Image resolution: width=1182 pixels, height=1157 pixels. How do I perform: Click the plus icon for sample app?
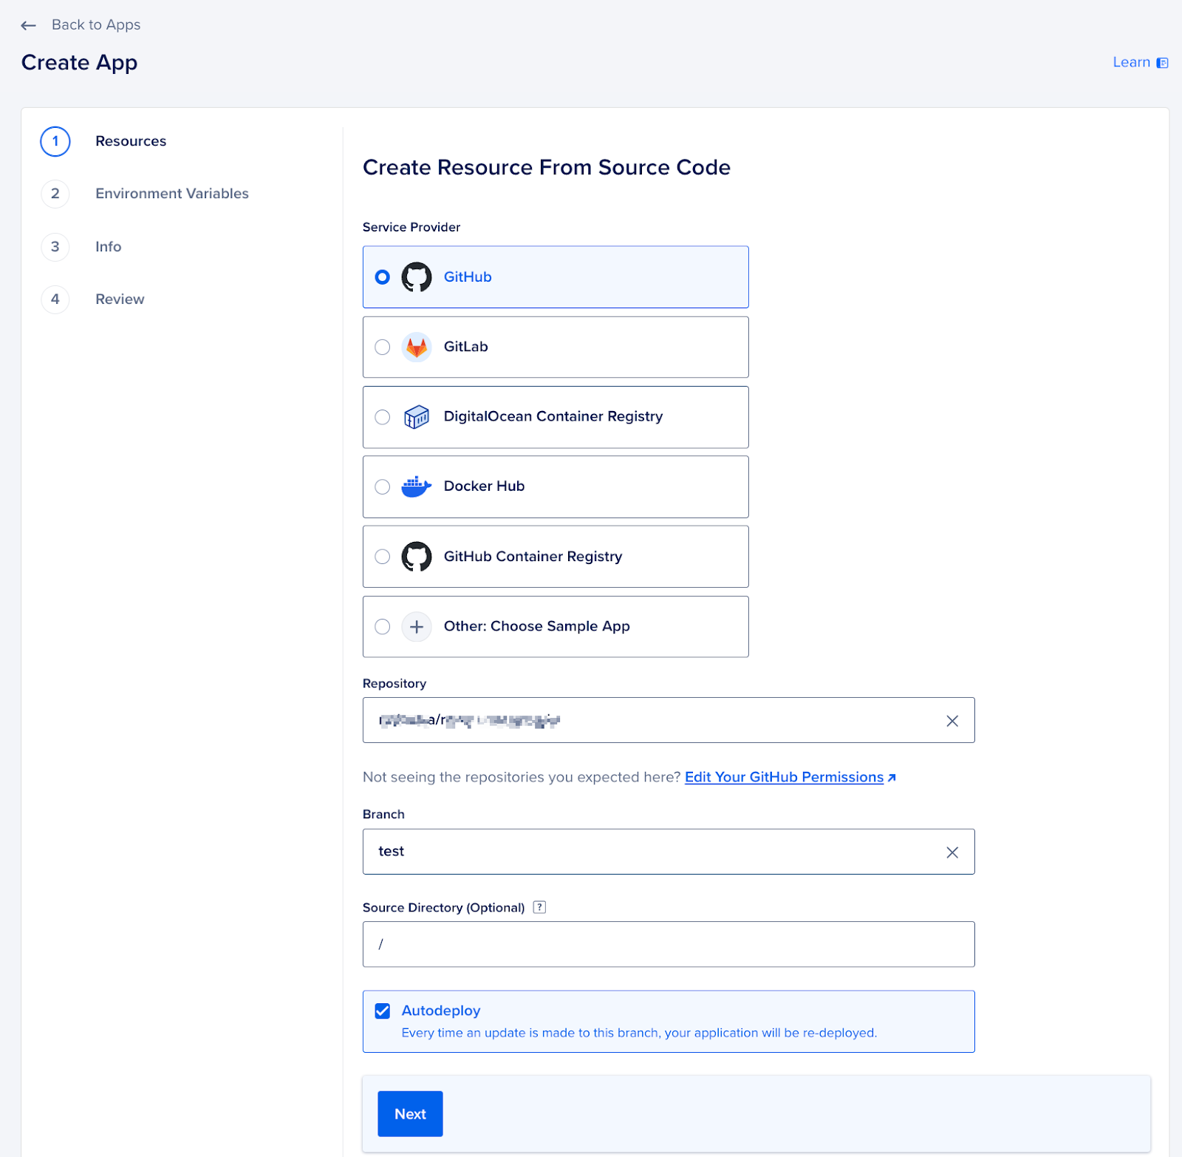click(417, 627)
